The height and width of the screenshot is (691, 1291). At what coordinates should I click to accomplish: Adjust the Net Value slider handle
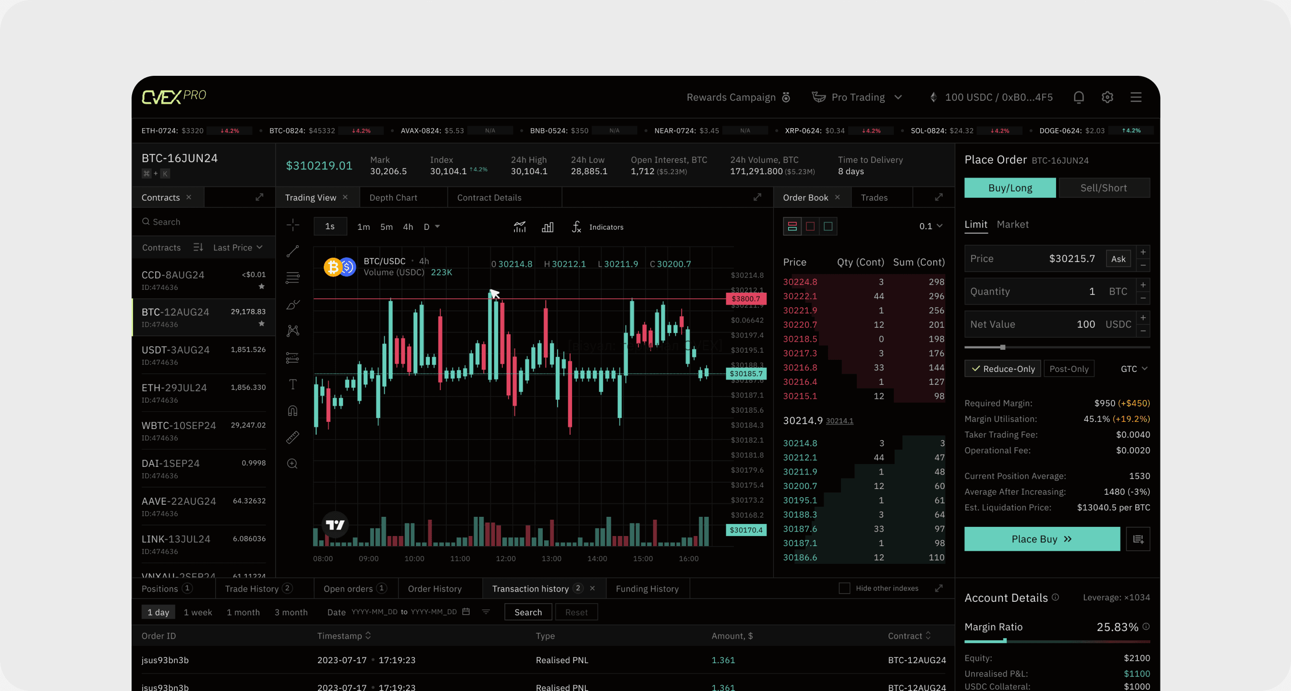tap(1002, 347)
